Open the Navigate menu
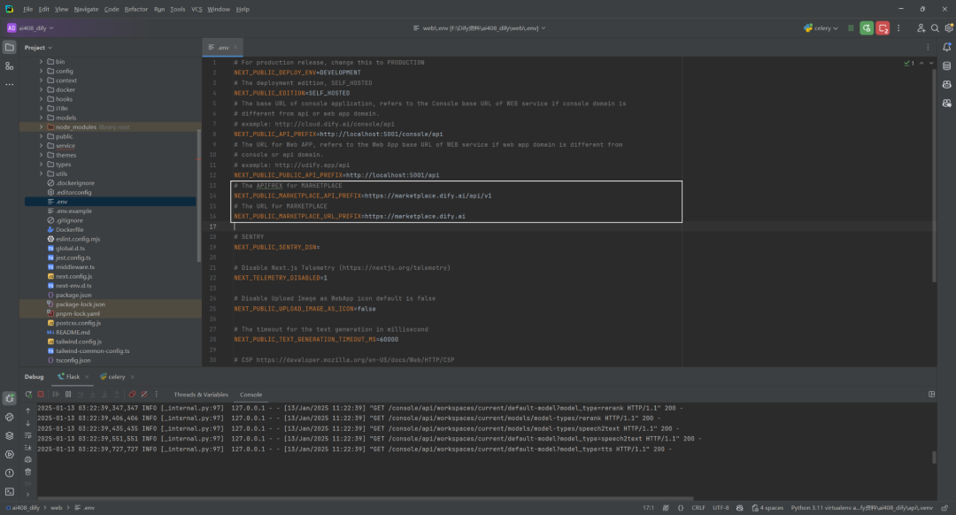 (x=86, y=9)
